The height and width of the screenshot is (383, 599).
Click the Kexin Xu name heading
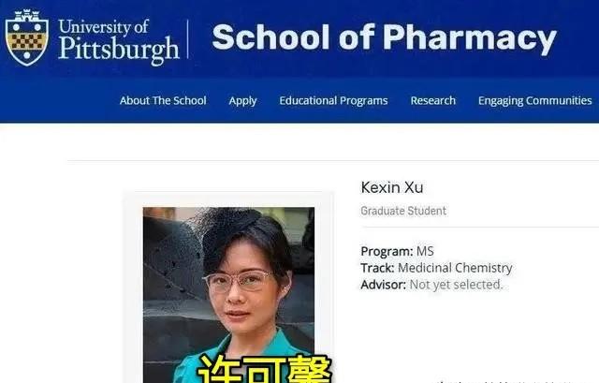tap(392, 187)
